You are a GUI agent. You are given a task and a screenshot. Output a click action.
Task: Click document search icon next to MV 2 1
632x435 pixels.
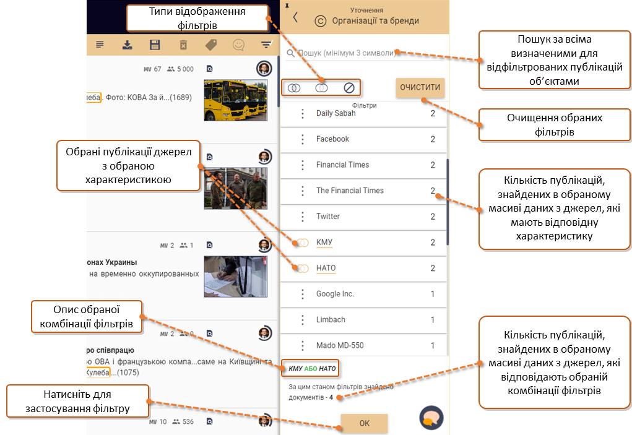[210, 245]
